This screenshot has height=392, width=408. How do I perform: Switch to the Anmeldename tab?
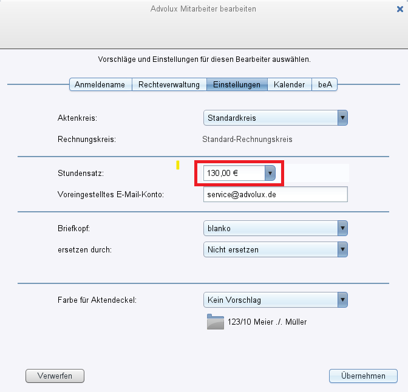pyautogui.click(x=101, y=84)
